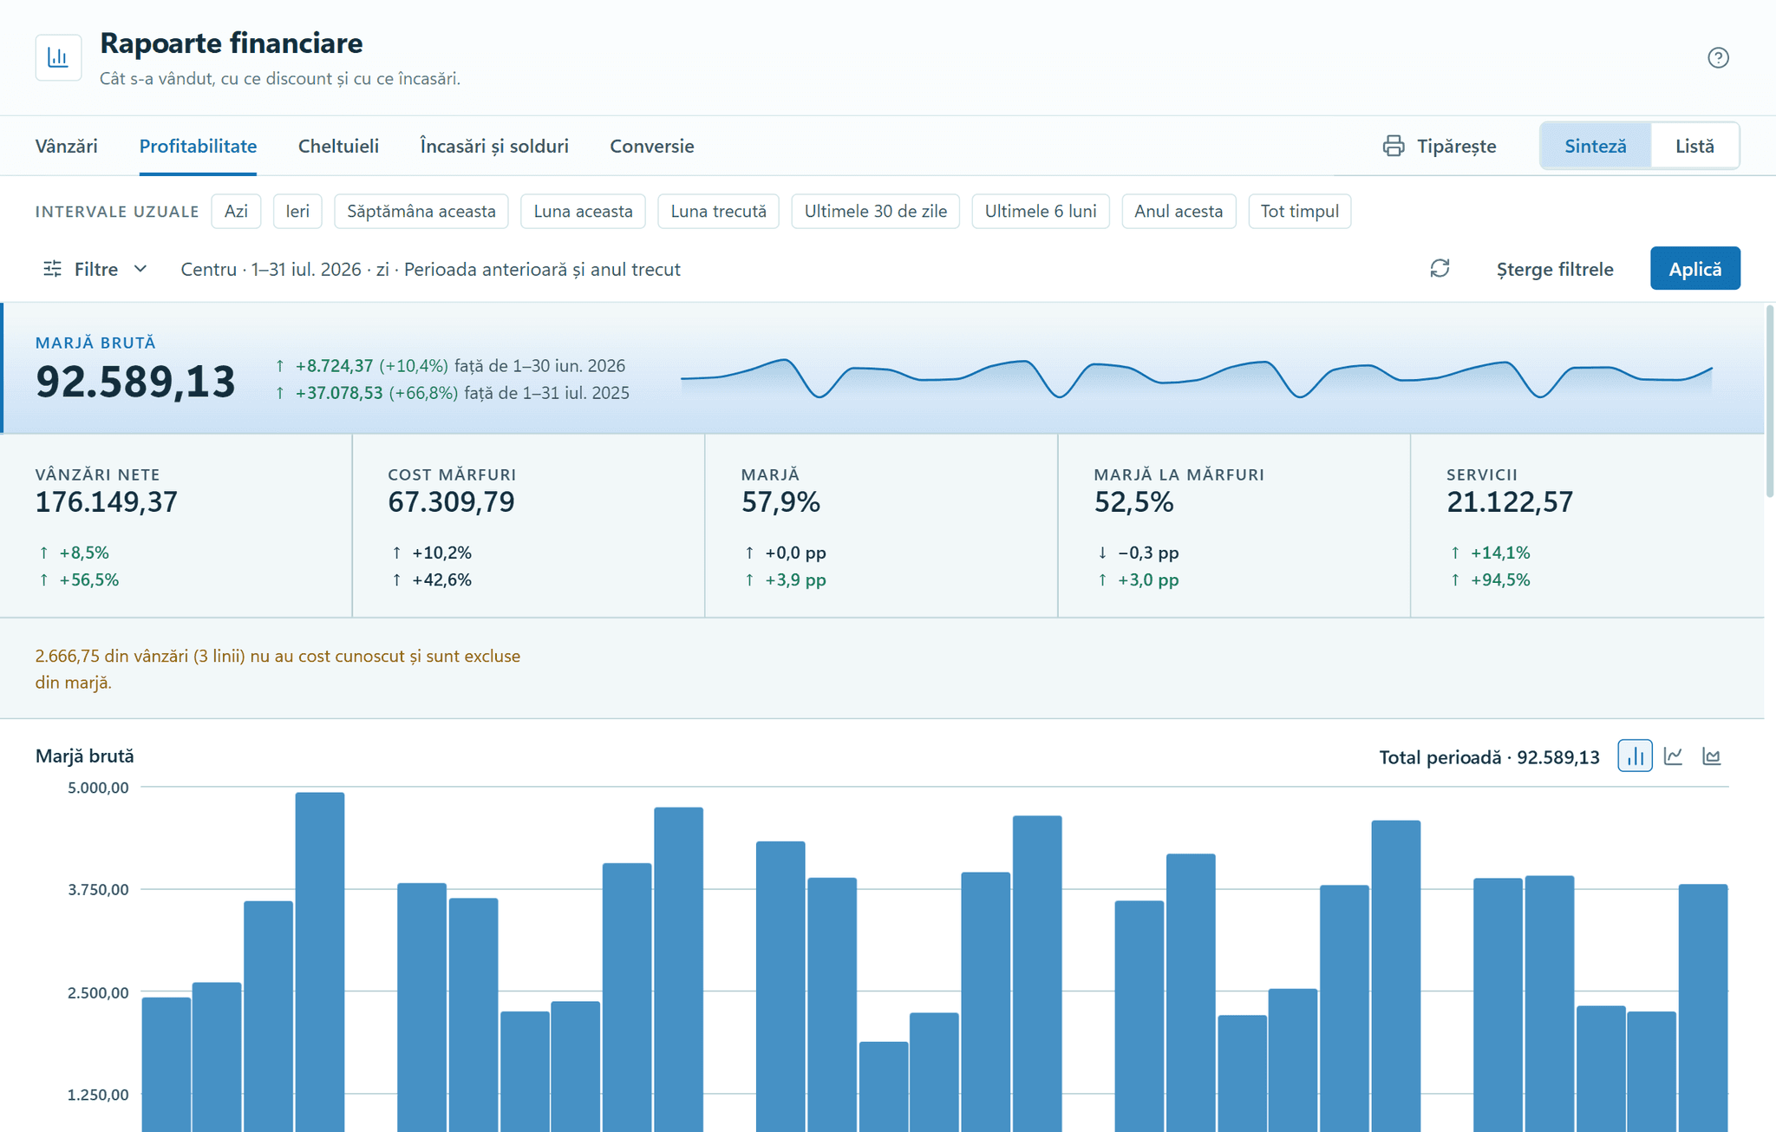Viewport: 1776px width, 1132px height.
Task: Click the Marjă value 57,9%
Action: click(780, 501)
